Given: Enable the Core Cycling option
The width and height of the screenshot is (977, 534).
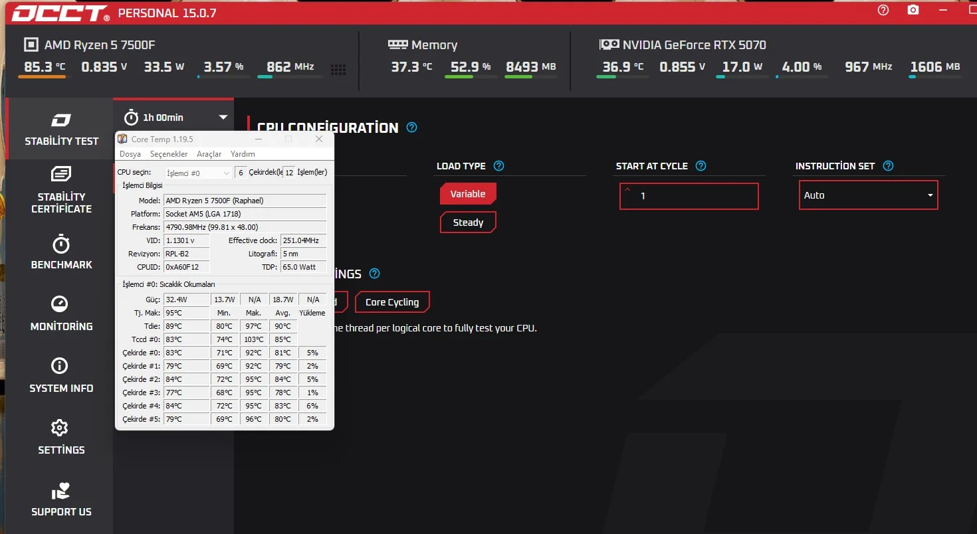Looking at the screenshot, I should tap(392, 302).
